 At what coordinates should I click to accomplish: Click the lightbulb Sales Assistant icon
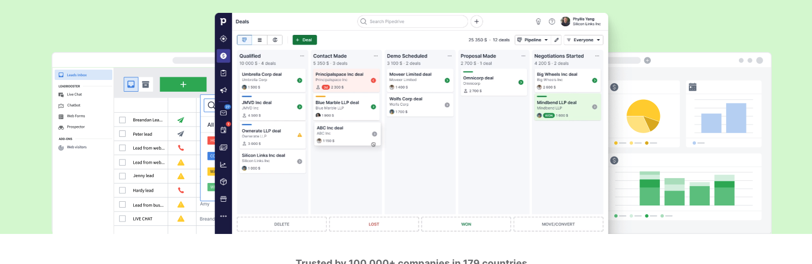538,21
